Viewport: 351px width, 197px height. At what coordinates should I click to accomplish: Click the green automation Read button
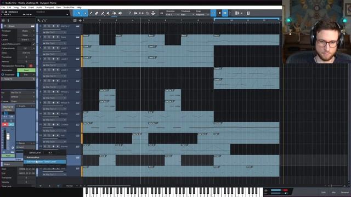click(x=26, y=70)
